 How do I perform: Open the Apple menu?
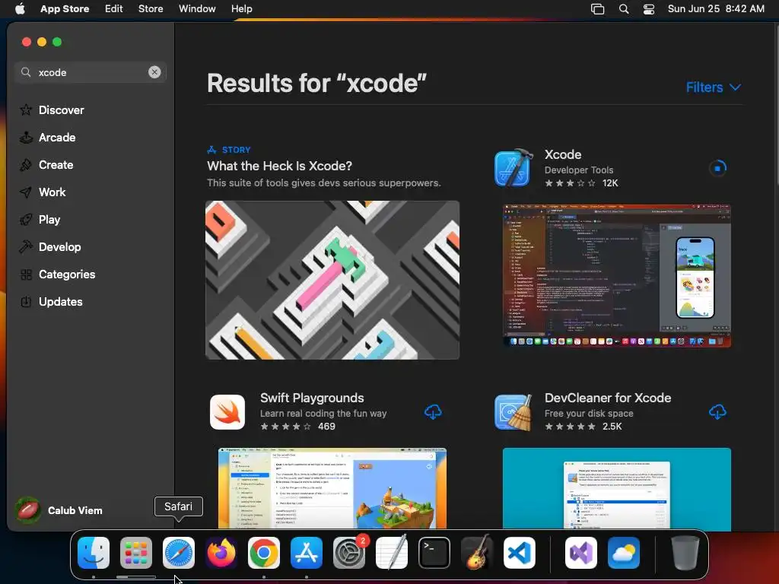tap(20, 9)
